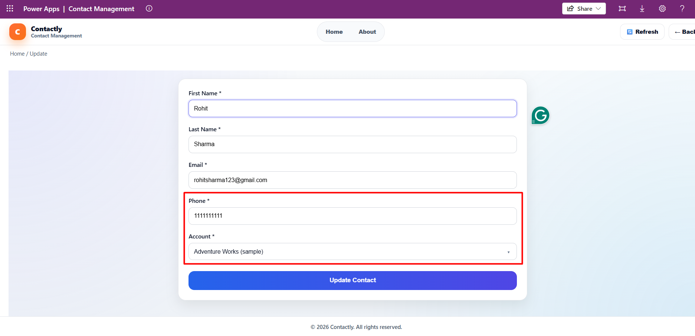Click the app info icon
Viewport: 695px width, 336px height.
coord(149,9)
